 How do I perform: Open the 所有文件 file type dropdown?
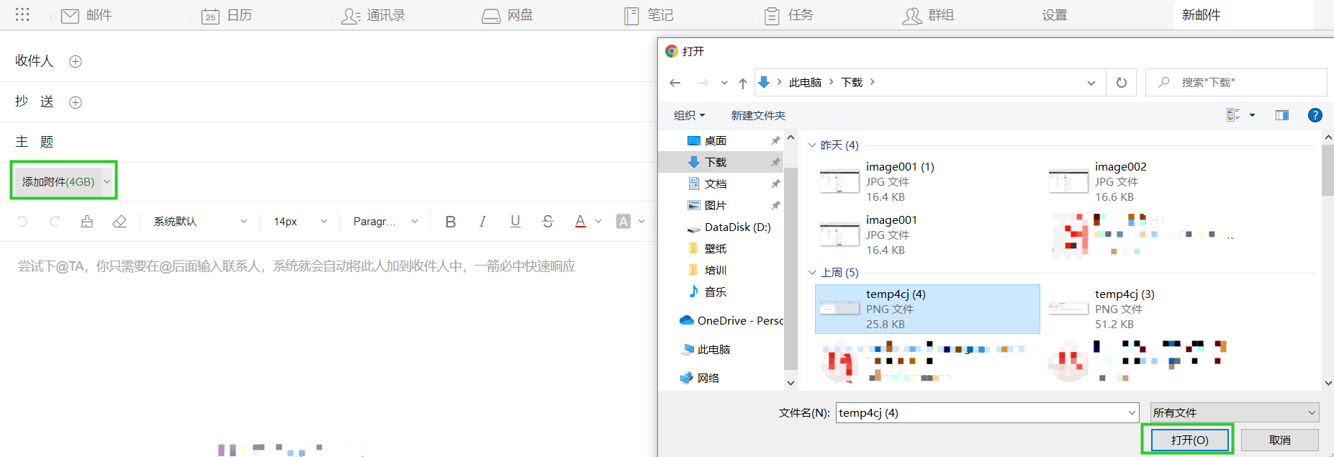tap(1235, 412)
